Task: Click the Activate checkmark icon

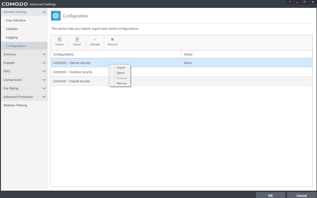Action: (x=95, y=40)
